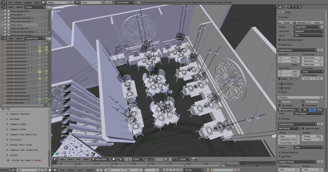
Task: Toggle visibility eye for paredes interiores.011
Action: 39,72
